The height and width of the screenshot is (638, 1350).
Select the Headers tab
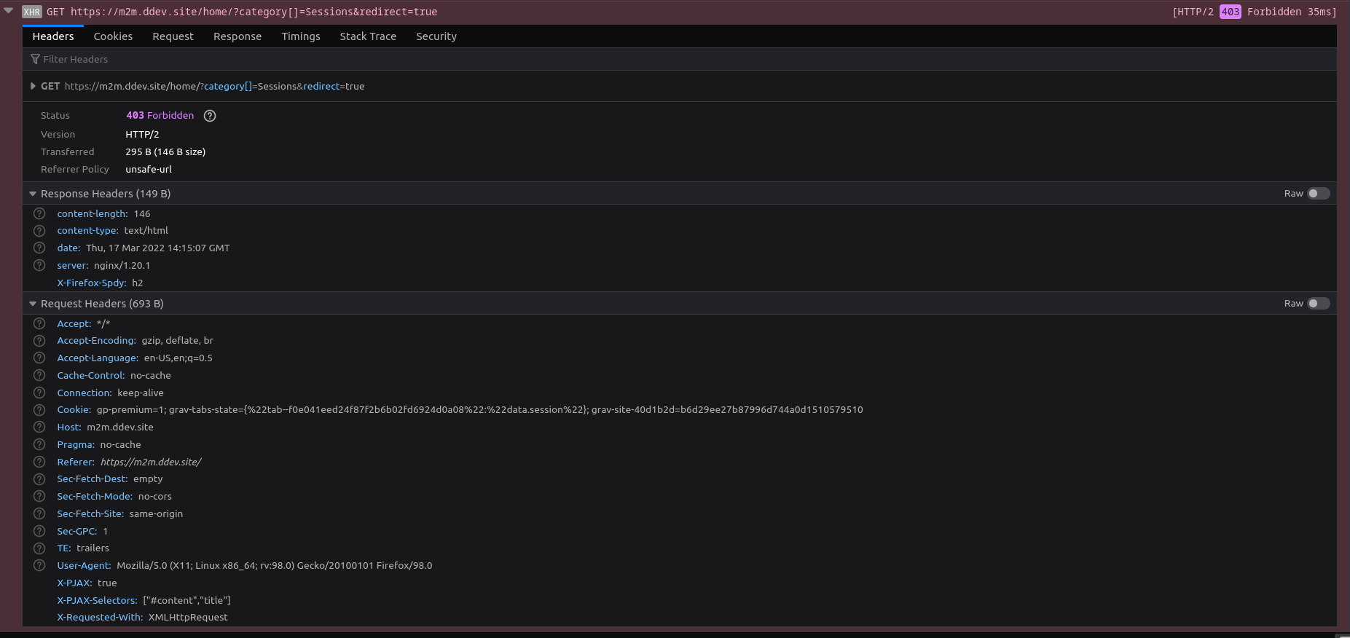(53, 36)
